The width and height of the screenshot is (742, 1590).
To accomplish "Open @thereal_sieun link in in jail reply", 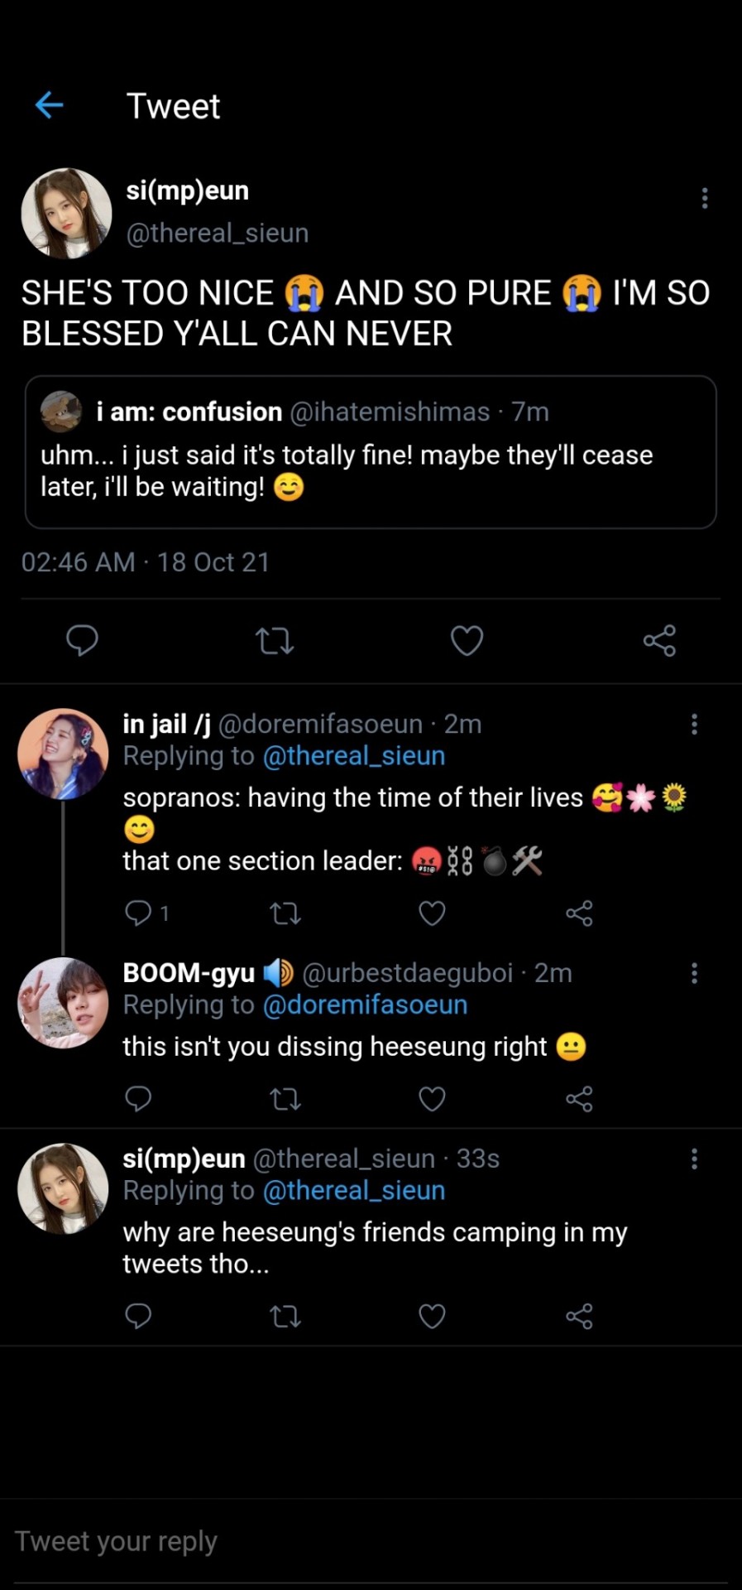I will click(x=354, y=756).
